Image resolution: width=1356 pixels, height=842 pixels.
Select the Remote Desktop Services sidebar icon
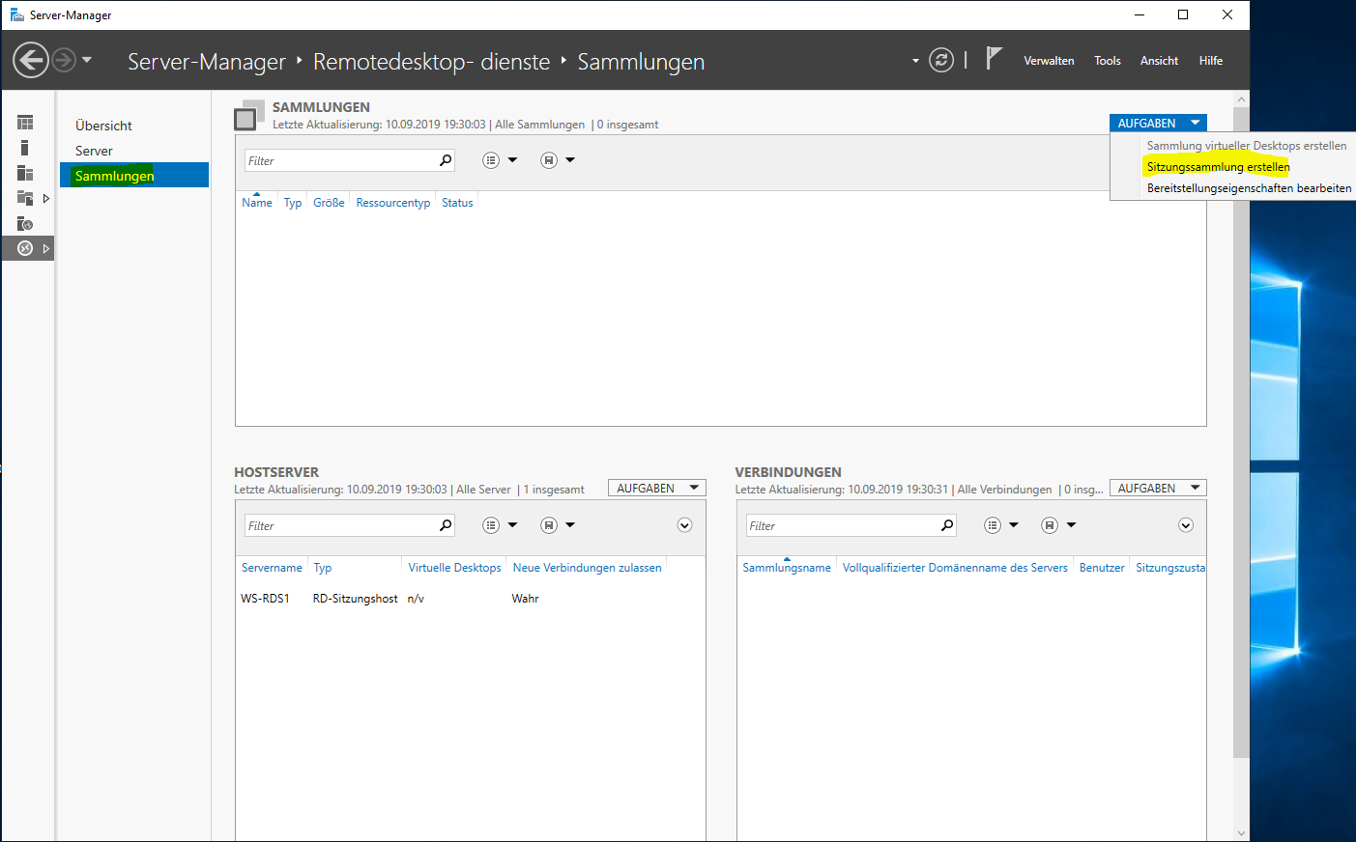point(25,248)
